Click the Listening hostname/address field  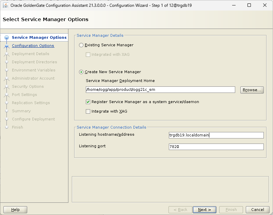click(216, 135)
